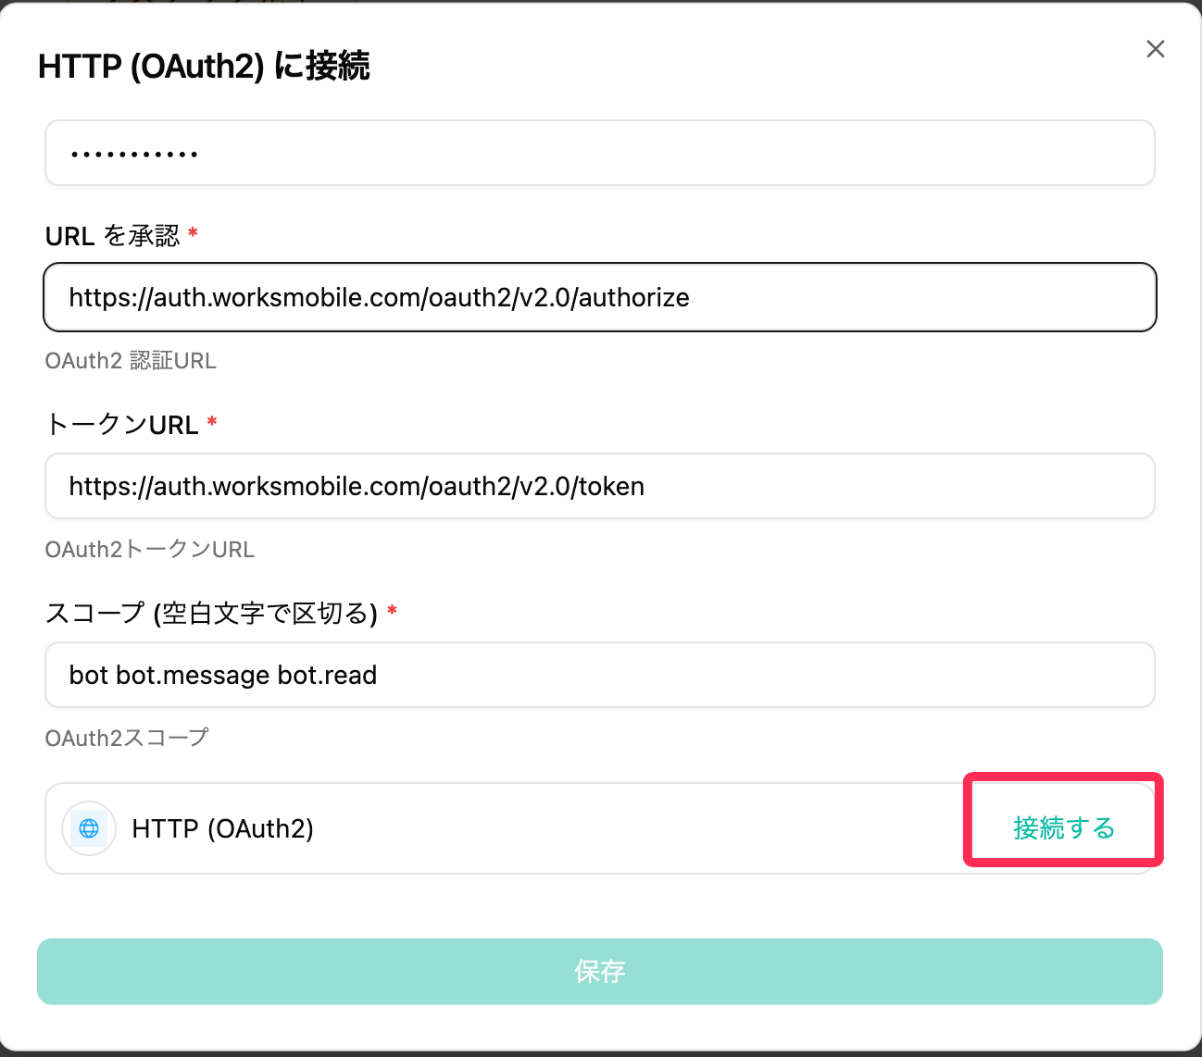Viewport: 1202px width, 1057px height.
Task: Click the globe icon beside HTTP (OAuth2)
Action: click(89, 828)
